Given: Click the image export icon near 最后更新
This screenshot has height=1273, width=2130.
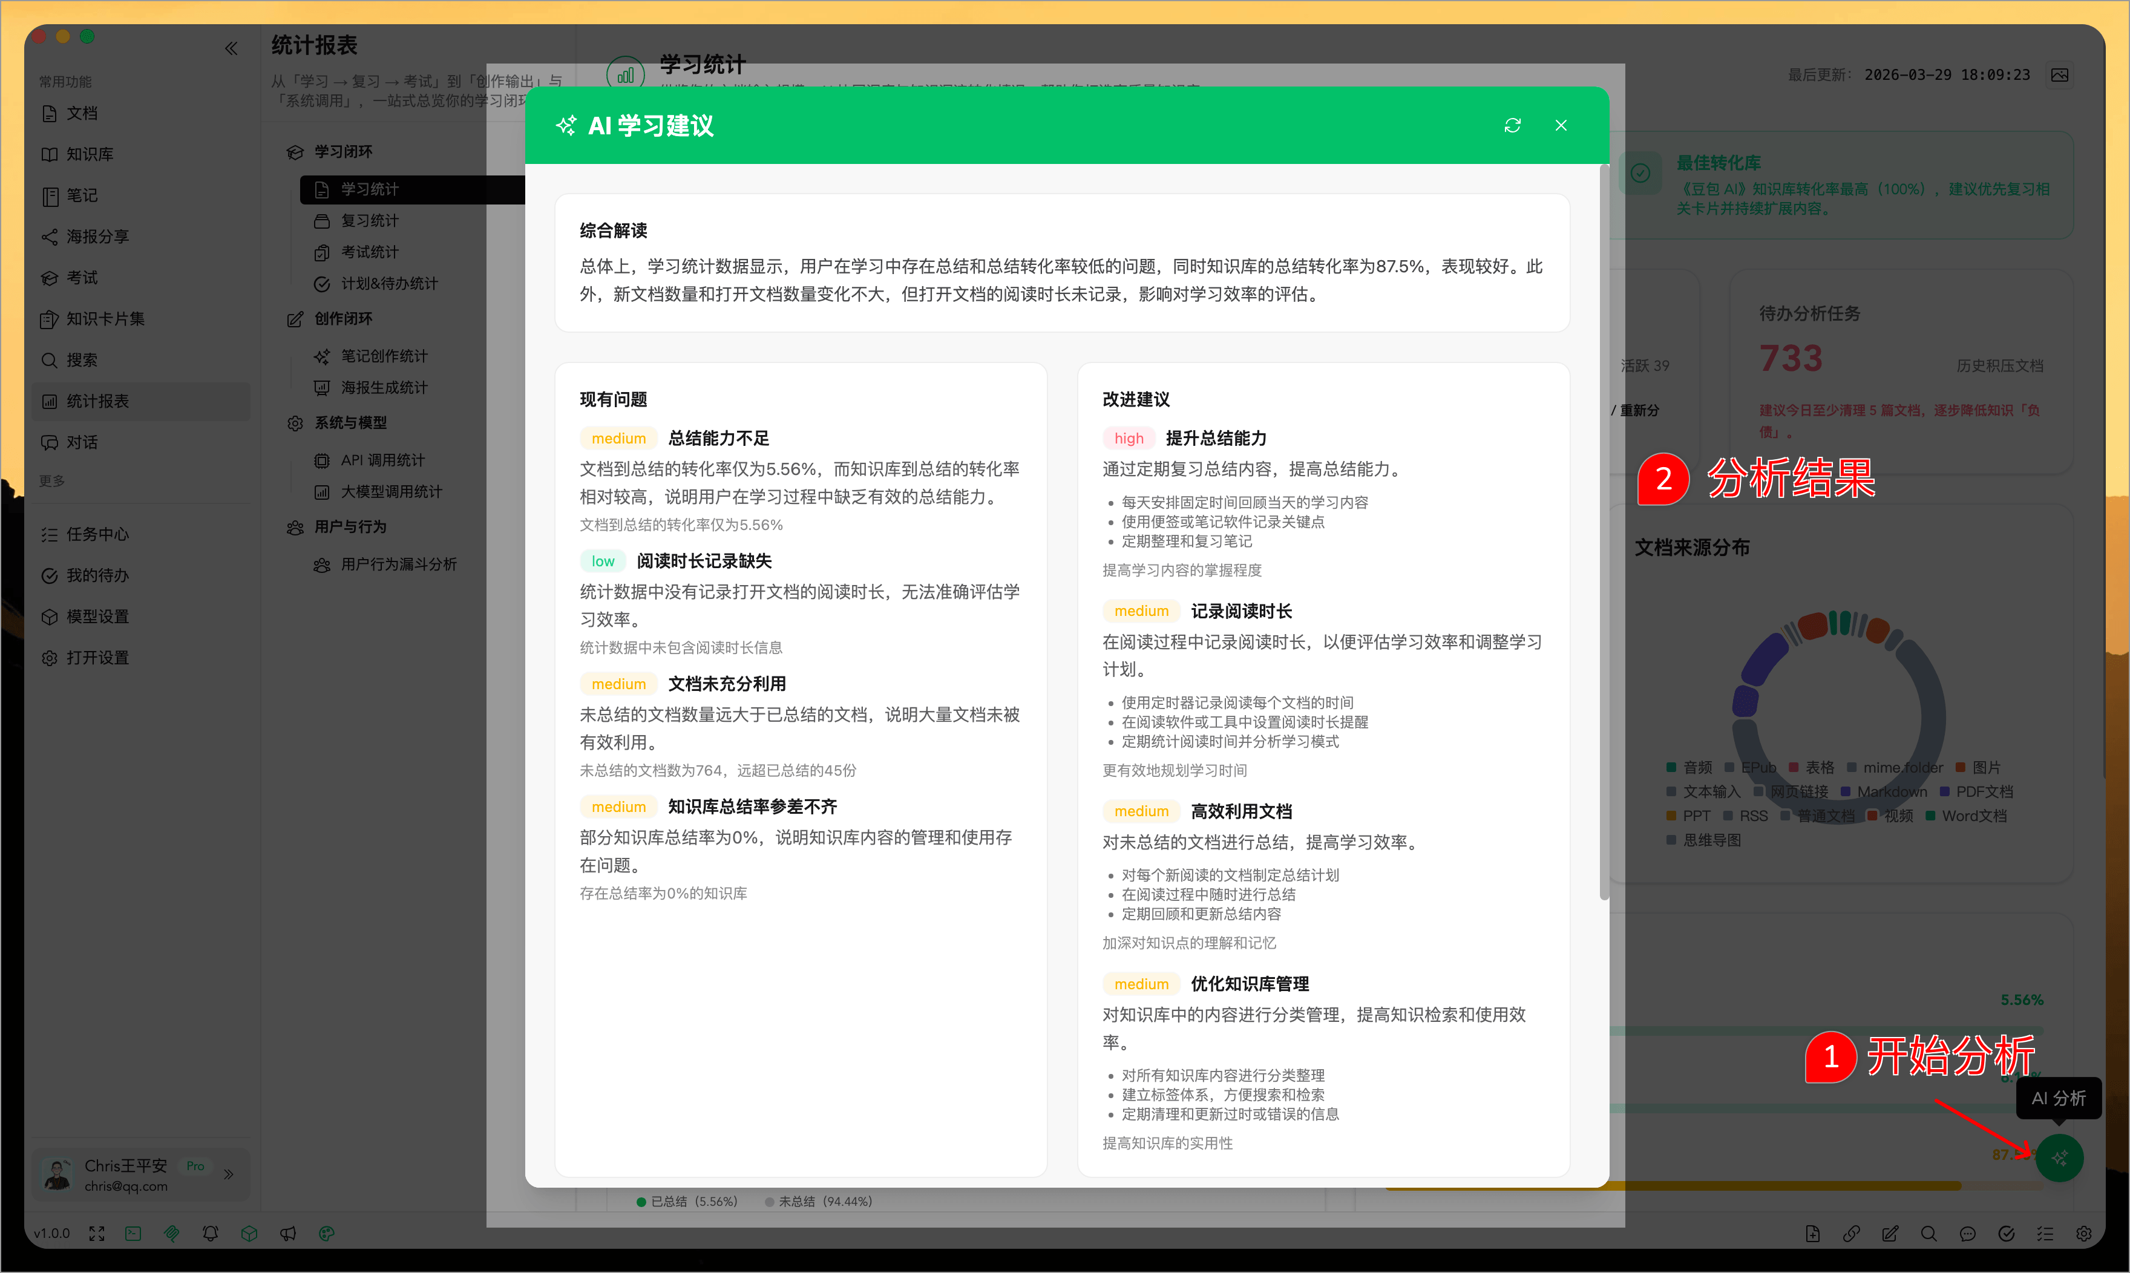Looking at the screenshot, I should click(x=2060, y=74).
